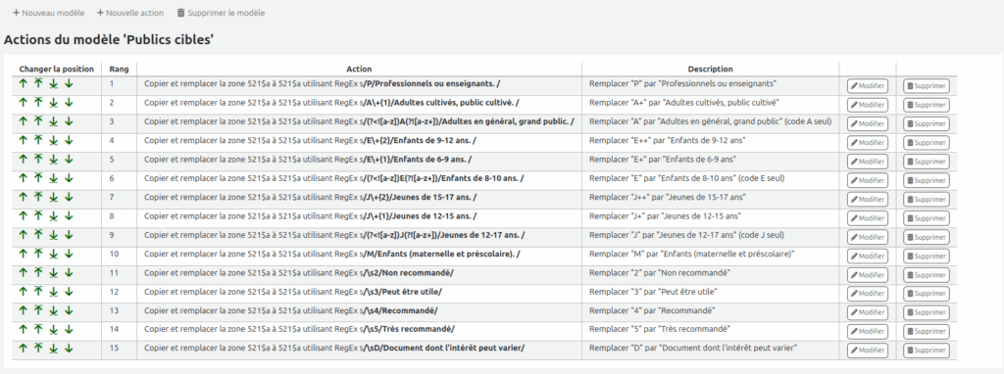Move rank 15 action up one position
Viewport: 1004px width, 374px height.
click(24, 349)
